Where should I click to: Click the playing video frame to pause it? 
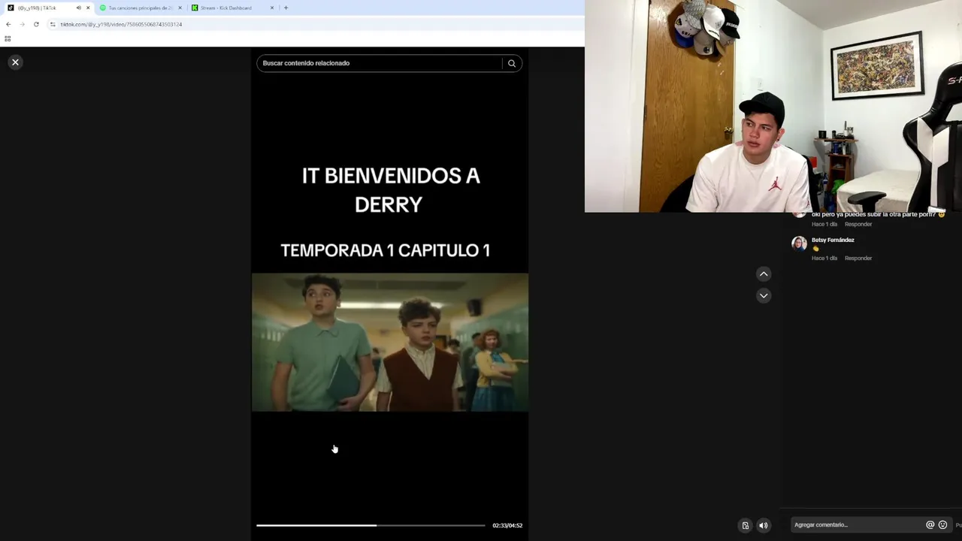(389, 342)
